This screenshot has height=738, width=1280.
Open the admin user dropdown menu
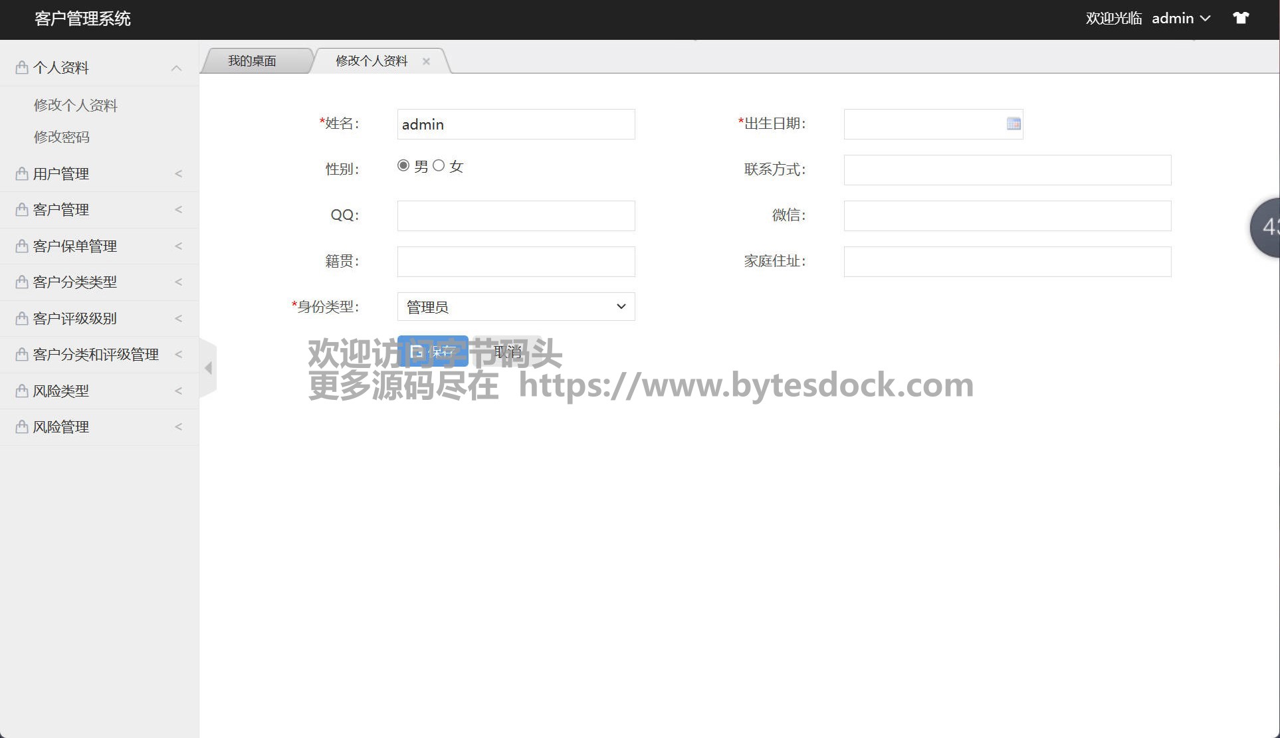click(x=1180, y=19)
